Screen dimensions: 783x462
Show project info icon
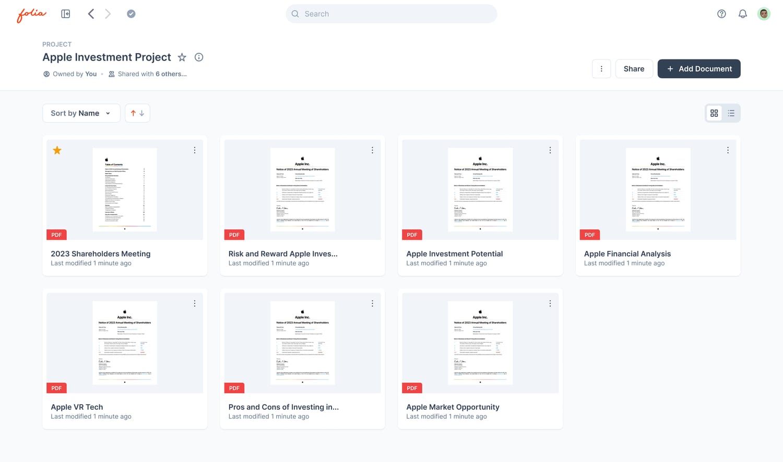coord(199,57)
